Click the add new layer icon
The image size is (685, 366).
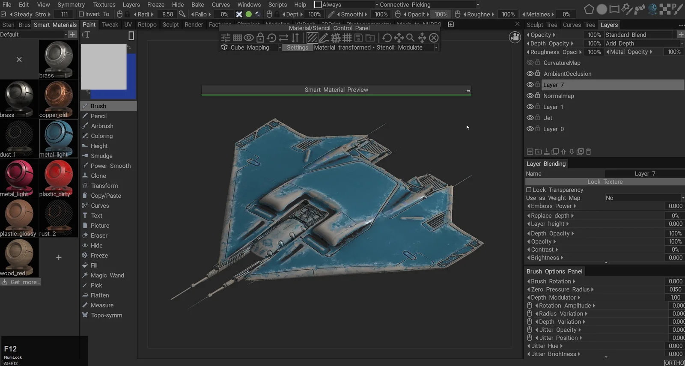pyautogui.click(x=530, y=152)
